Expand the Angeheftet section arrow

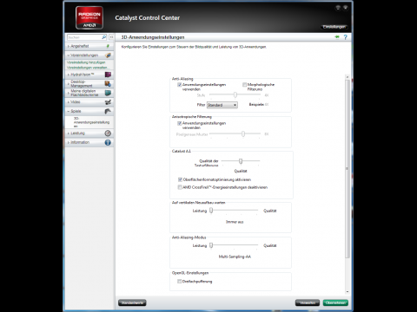[69, 46]
